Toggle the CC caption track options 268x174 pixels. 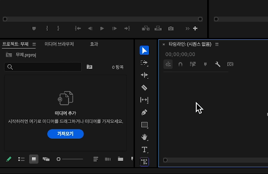(x=230, y=64)
